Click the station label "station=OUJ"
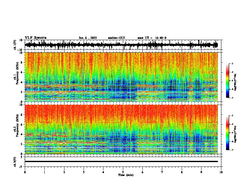This screenshot has width=249, height=193. (x=116, y=38)
